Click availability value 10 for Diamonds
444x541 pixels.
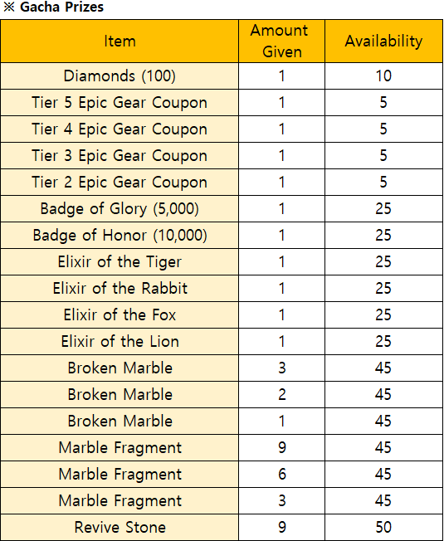tap(383, 76)
